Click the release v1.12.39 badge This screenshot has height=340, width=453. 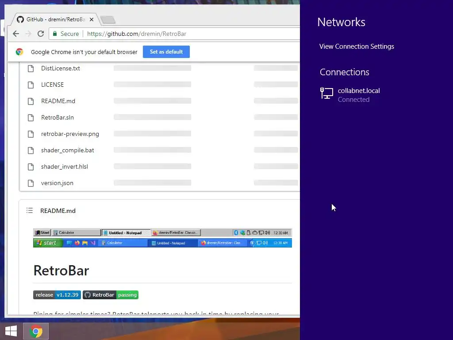pos(57,295)
